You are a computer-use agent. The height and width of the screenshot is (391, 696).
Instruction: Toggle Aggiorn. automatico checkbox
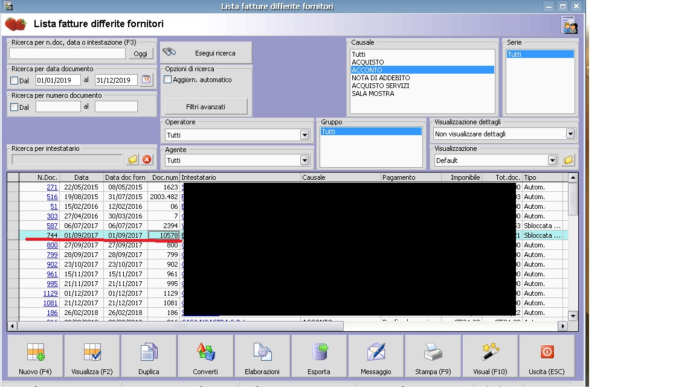168,80
